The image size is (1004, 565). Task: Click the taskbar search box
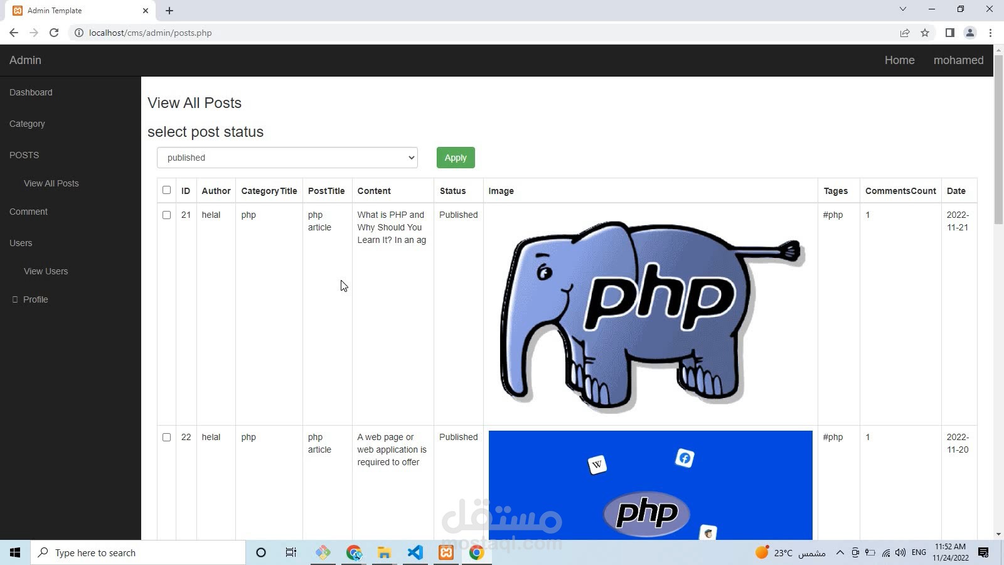point(138,552)
